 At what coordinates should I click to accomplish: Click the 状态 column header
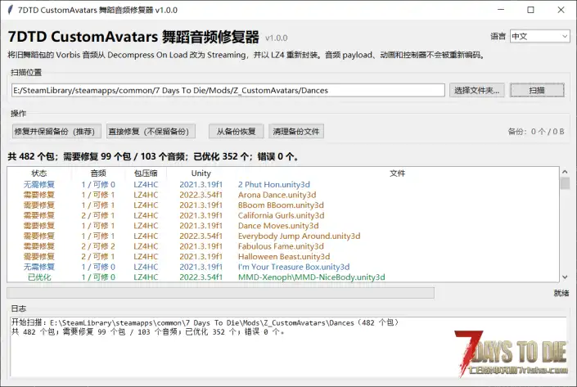coord(39,173)
